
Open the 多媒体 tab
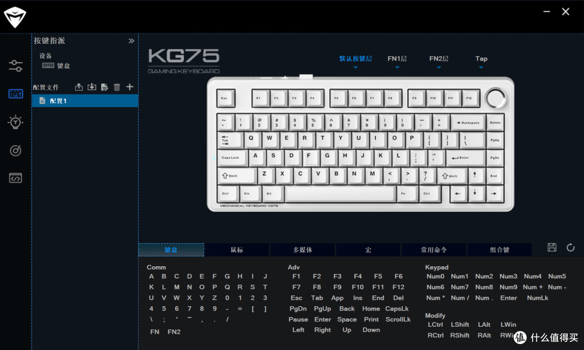tap(302, 250)
